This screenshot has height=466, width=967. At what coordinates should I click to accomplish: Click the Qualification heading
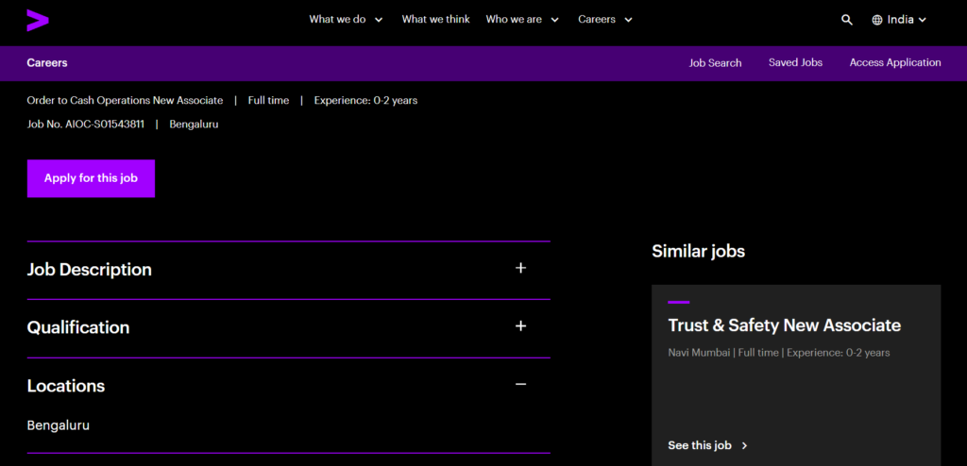click(x=78, y=327)
